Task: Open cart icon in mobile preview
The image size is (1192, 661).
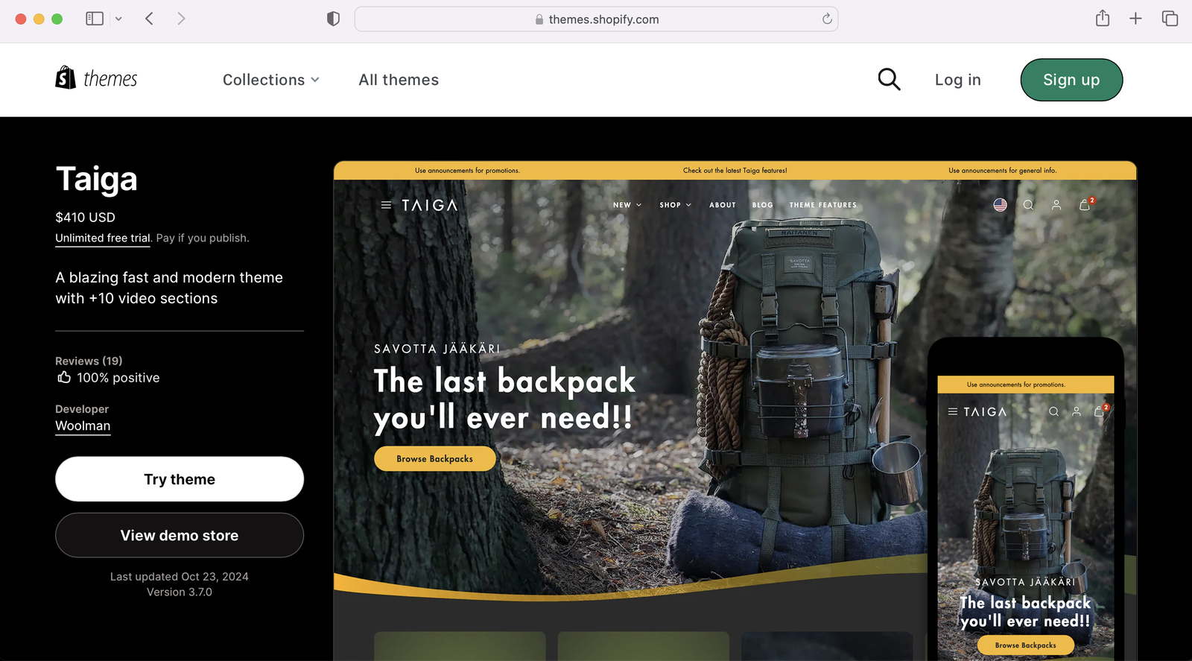Action: point(1100,411)
